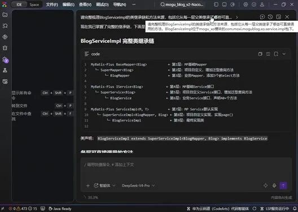
Task: Click the class declaration inline code snippet
Action: tap(182, 139)
